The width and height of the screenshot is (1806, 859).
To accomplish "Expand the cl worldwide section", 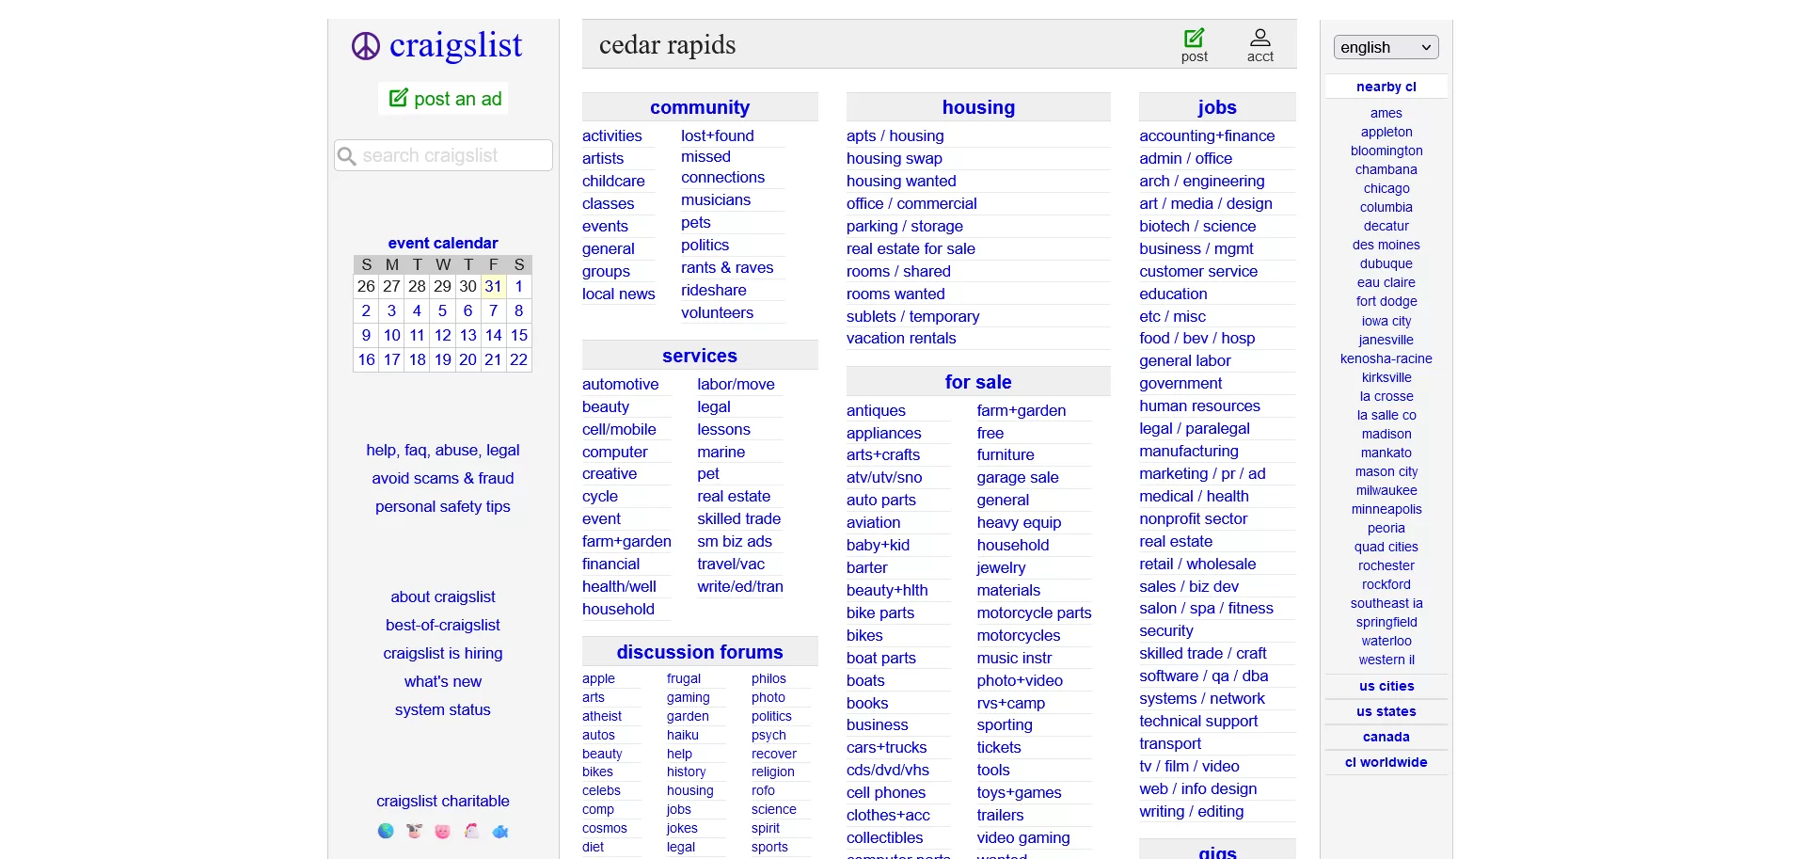I will [1386, 762].
